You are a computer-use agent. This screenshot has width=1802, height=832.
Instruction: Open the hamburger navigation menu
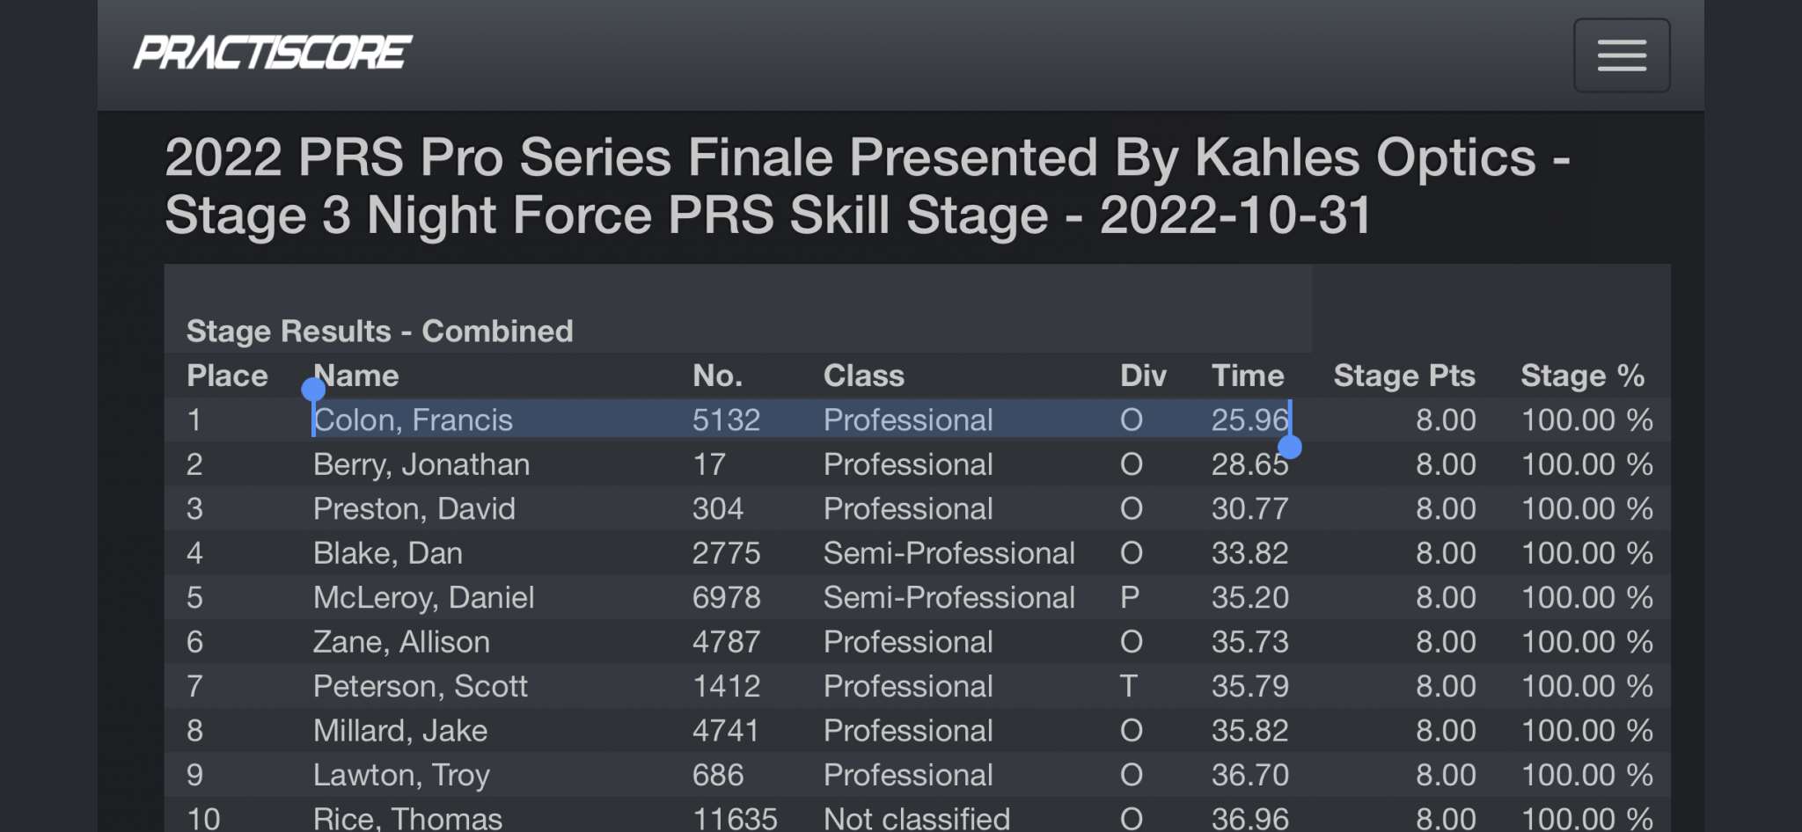1622,55
